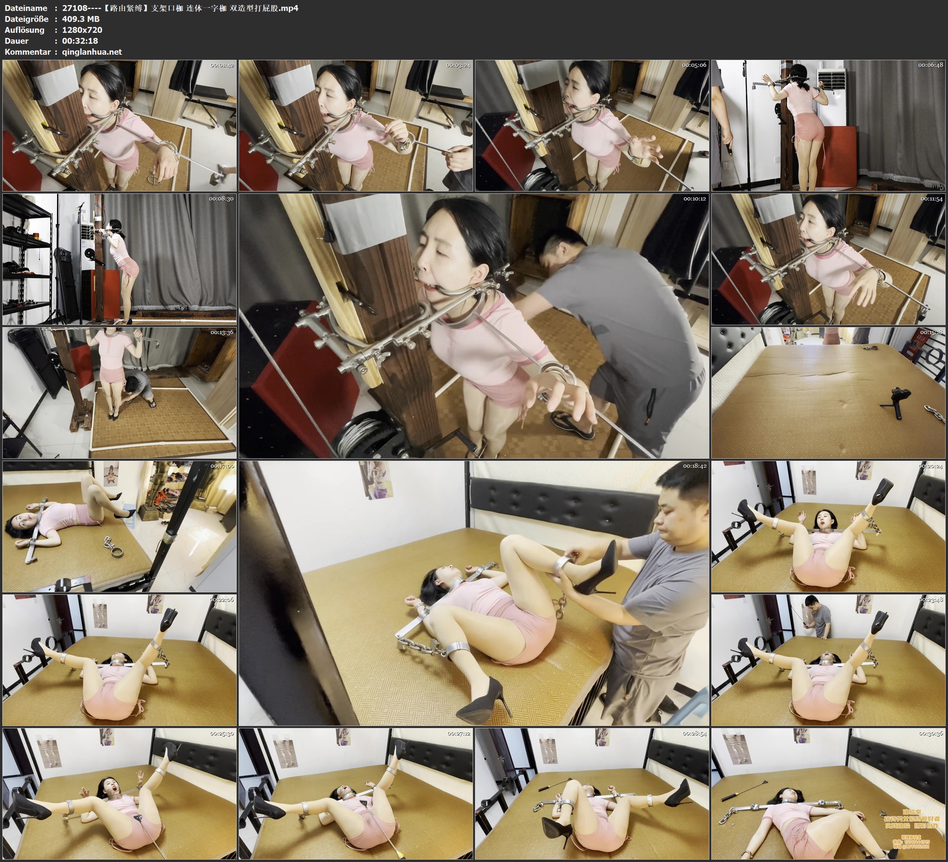The height and width of the screenshot is (862, 948).
Task: Click the thumbnail labeled 00:27:12
Action: (x=355, y=793)
